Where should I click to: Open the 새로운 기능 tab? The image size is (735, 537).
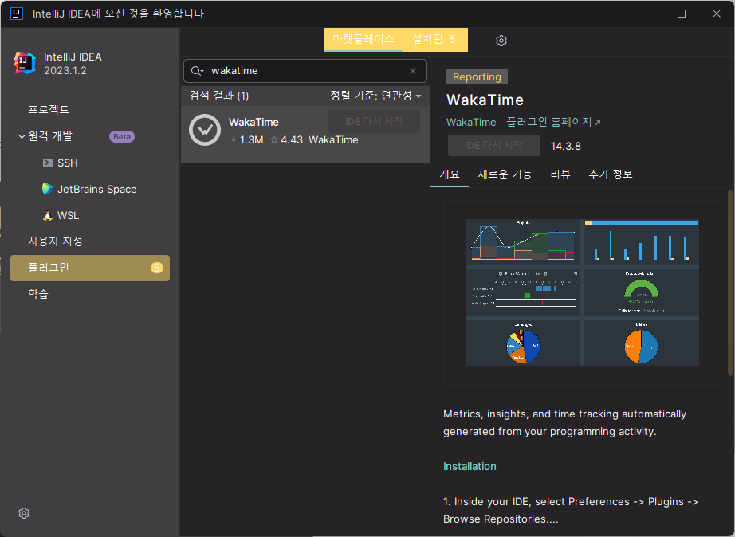tap(505, 174)
